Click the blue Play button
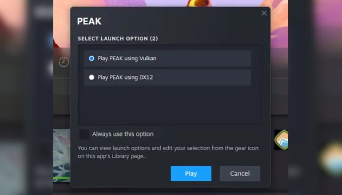The height and width of the screenshot is (195, 342). [191, 173]
